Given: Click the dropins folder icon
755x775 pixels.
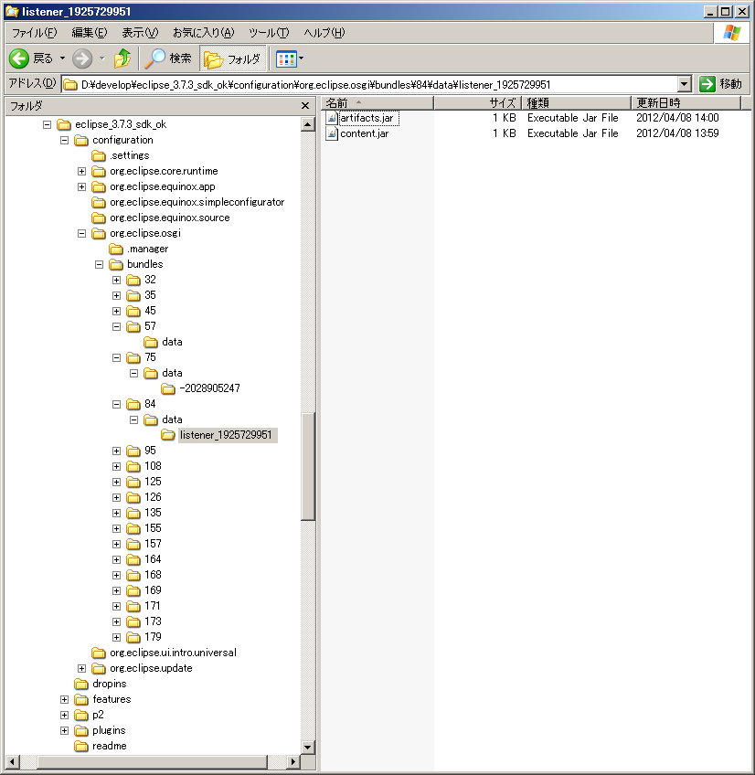Looking at the screenshot, I should pos(81,684).
